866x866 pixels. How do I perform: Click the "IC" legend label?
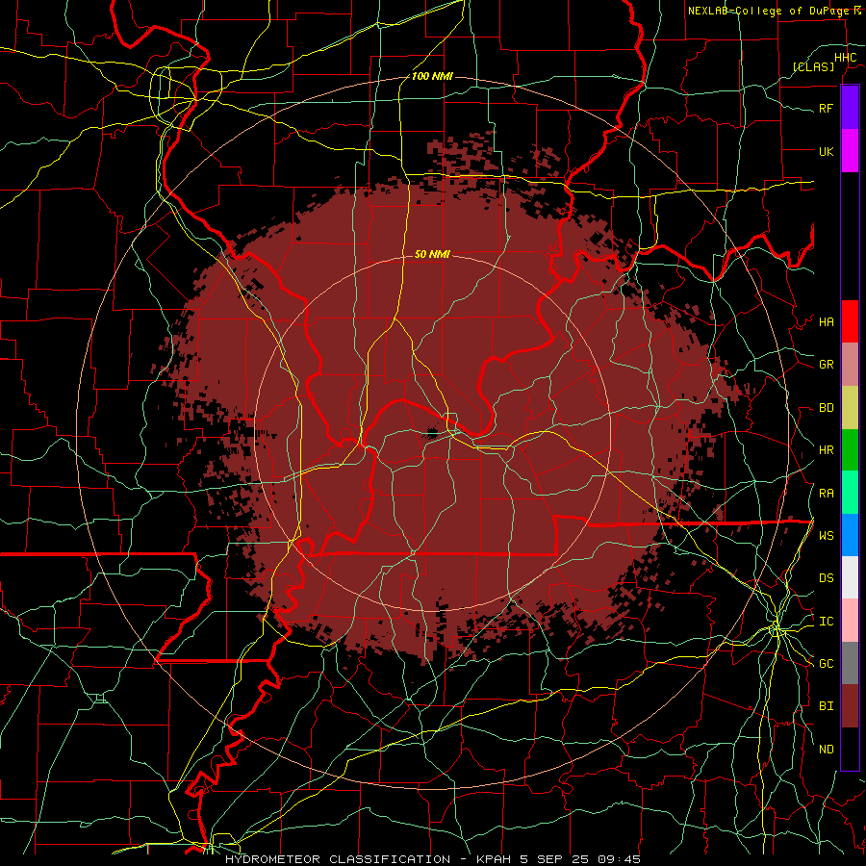pos(826,622)
